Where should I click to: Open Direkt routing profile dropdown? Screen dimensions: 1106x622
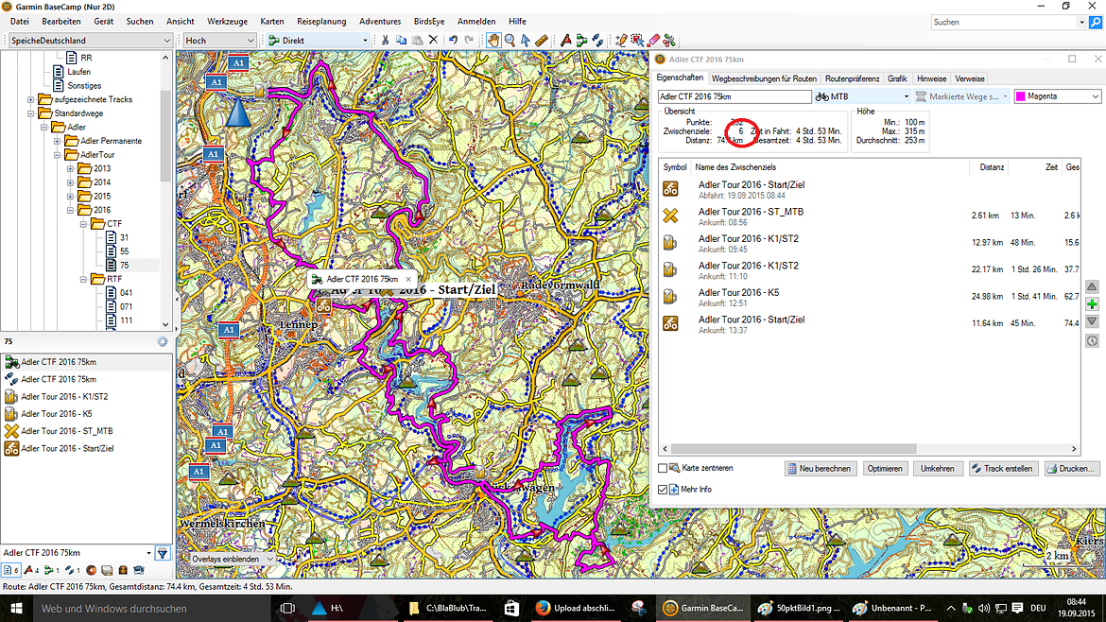[319, 41]
